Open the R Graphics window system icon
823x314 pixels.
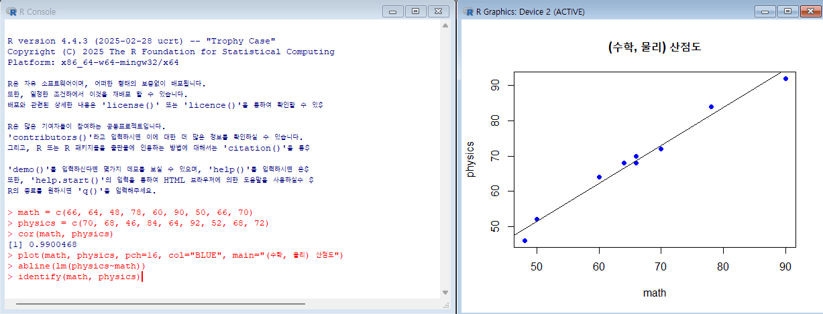coord(467,11)
